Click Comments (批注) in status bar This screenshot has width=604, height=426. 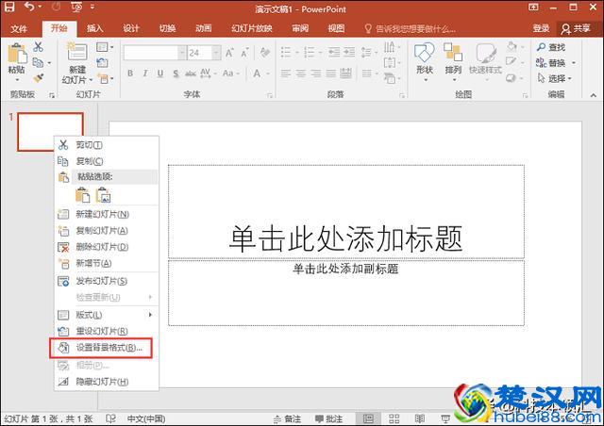tap(328, 418)
